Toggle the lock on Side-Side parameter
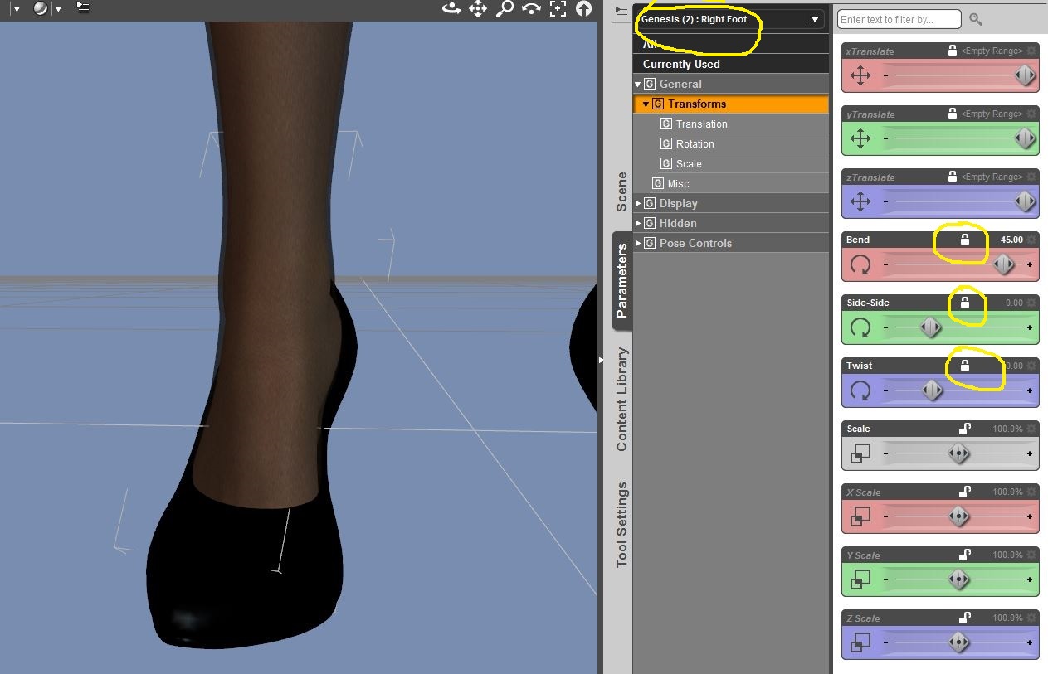 [x=964, y=303]
